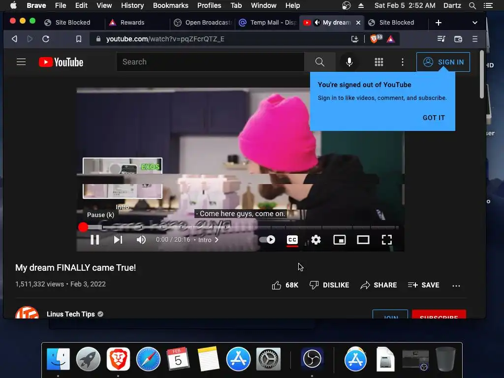Open Launchpad from the Dock

[x=88, y=359]
